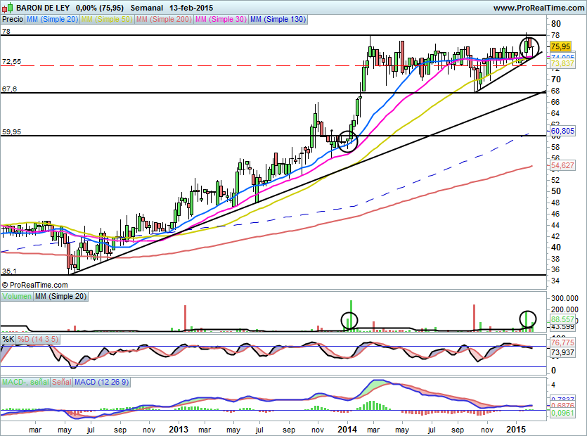
Task: Click the 35,1 horizontal support line label
Action: pos(9,271)
